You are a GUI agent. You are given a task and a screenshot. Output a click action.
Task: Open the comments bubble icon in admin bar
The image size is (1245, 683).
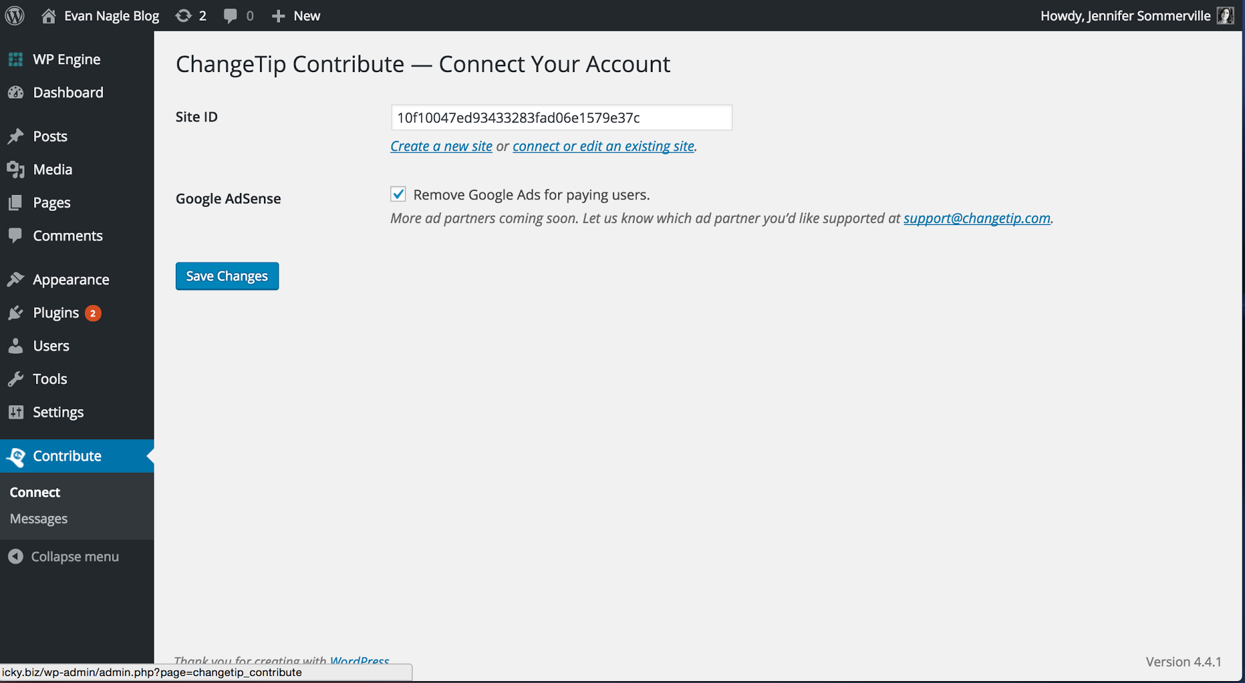[230, 15]
